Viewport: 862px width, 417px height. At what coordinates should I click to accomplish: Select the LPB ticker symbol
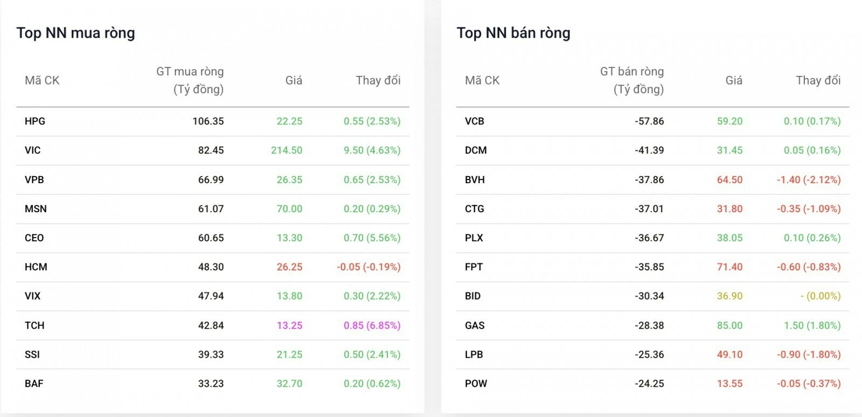pyautogui.click(x=474, y=355)
